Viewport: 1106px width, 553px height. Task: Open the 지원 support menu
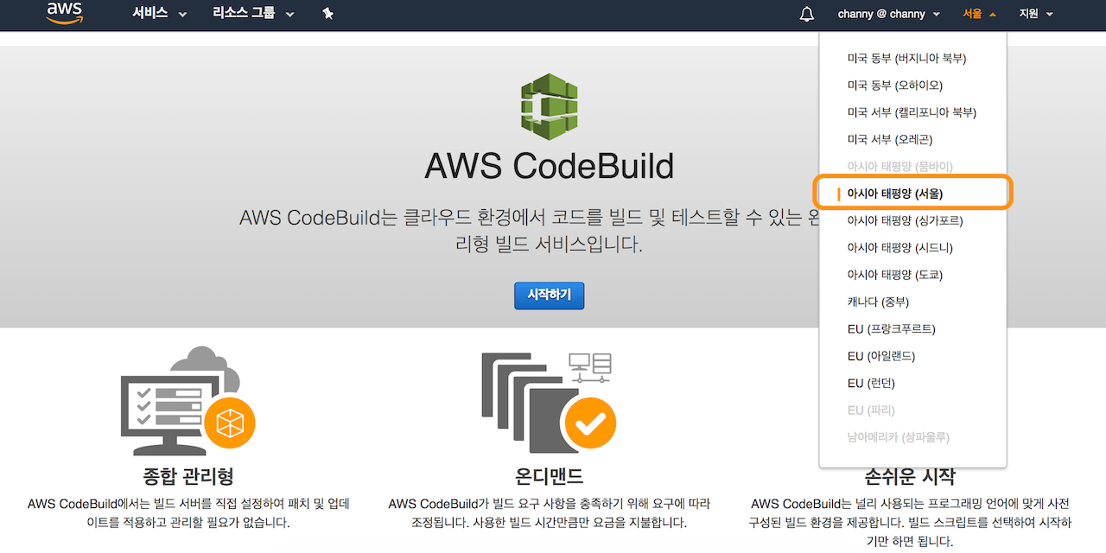coord(1036,14)
